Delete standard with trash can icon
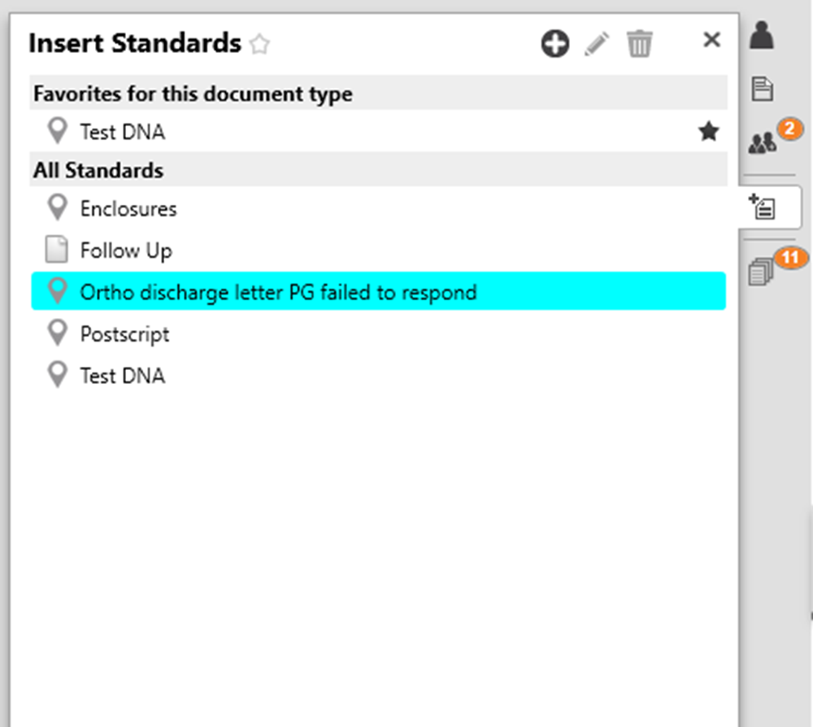813x727 pixels. click(x=639, y=44)
